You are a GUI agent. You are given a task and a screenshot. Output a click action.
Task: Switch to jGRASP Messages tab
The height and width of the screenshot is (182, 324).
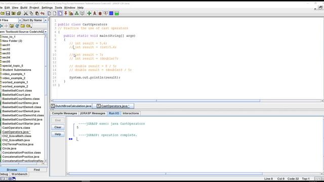(93, 113)
